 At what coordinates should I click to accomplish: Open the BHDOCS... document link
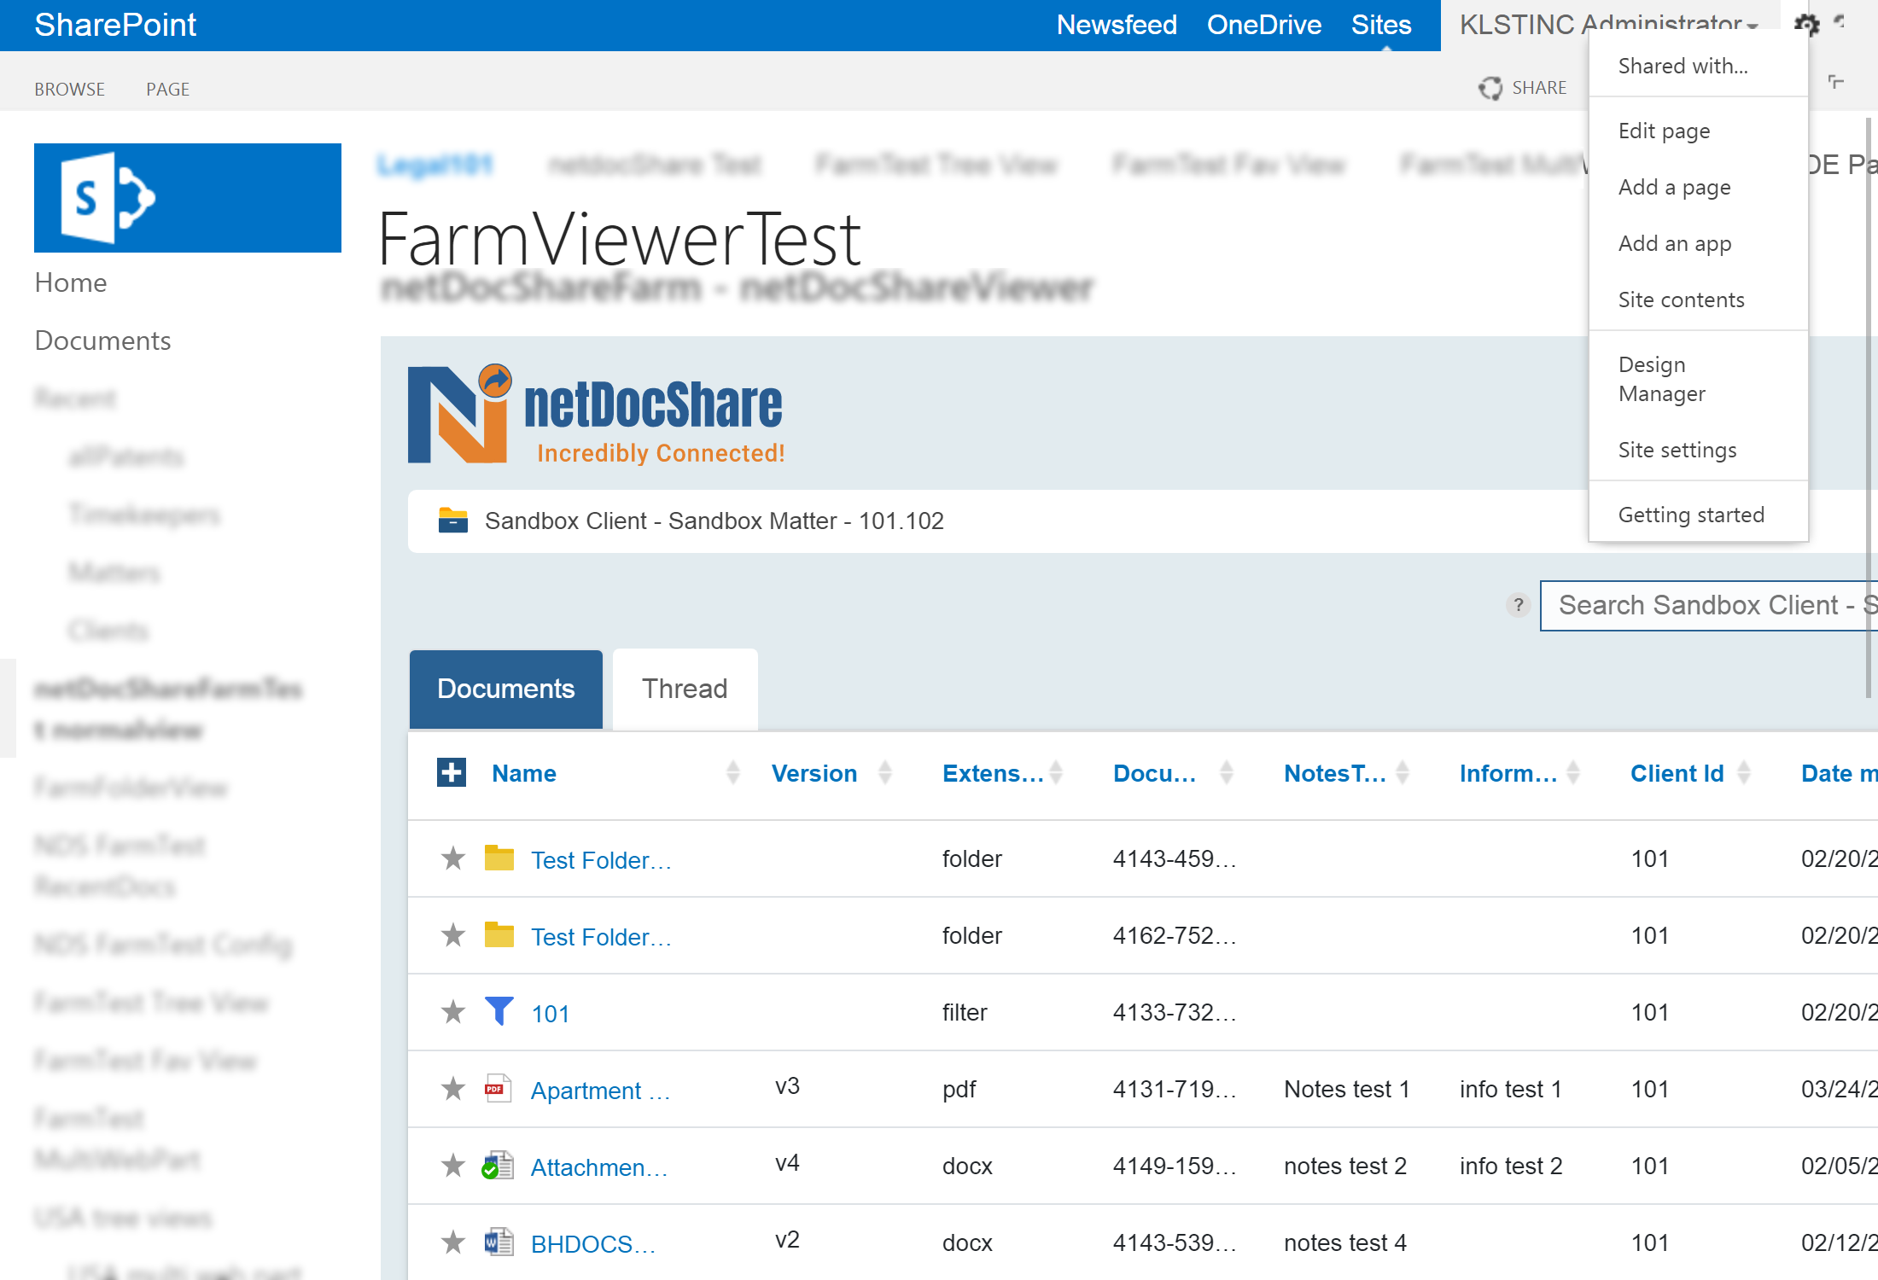(x=593, y=1244)
